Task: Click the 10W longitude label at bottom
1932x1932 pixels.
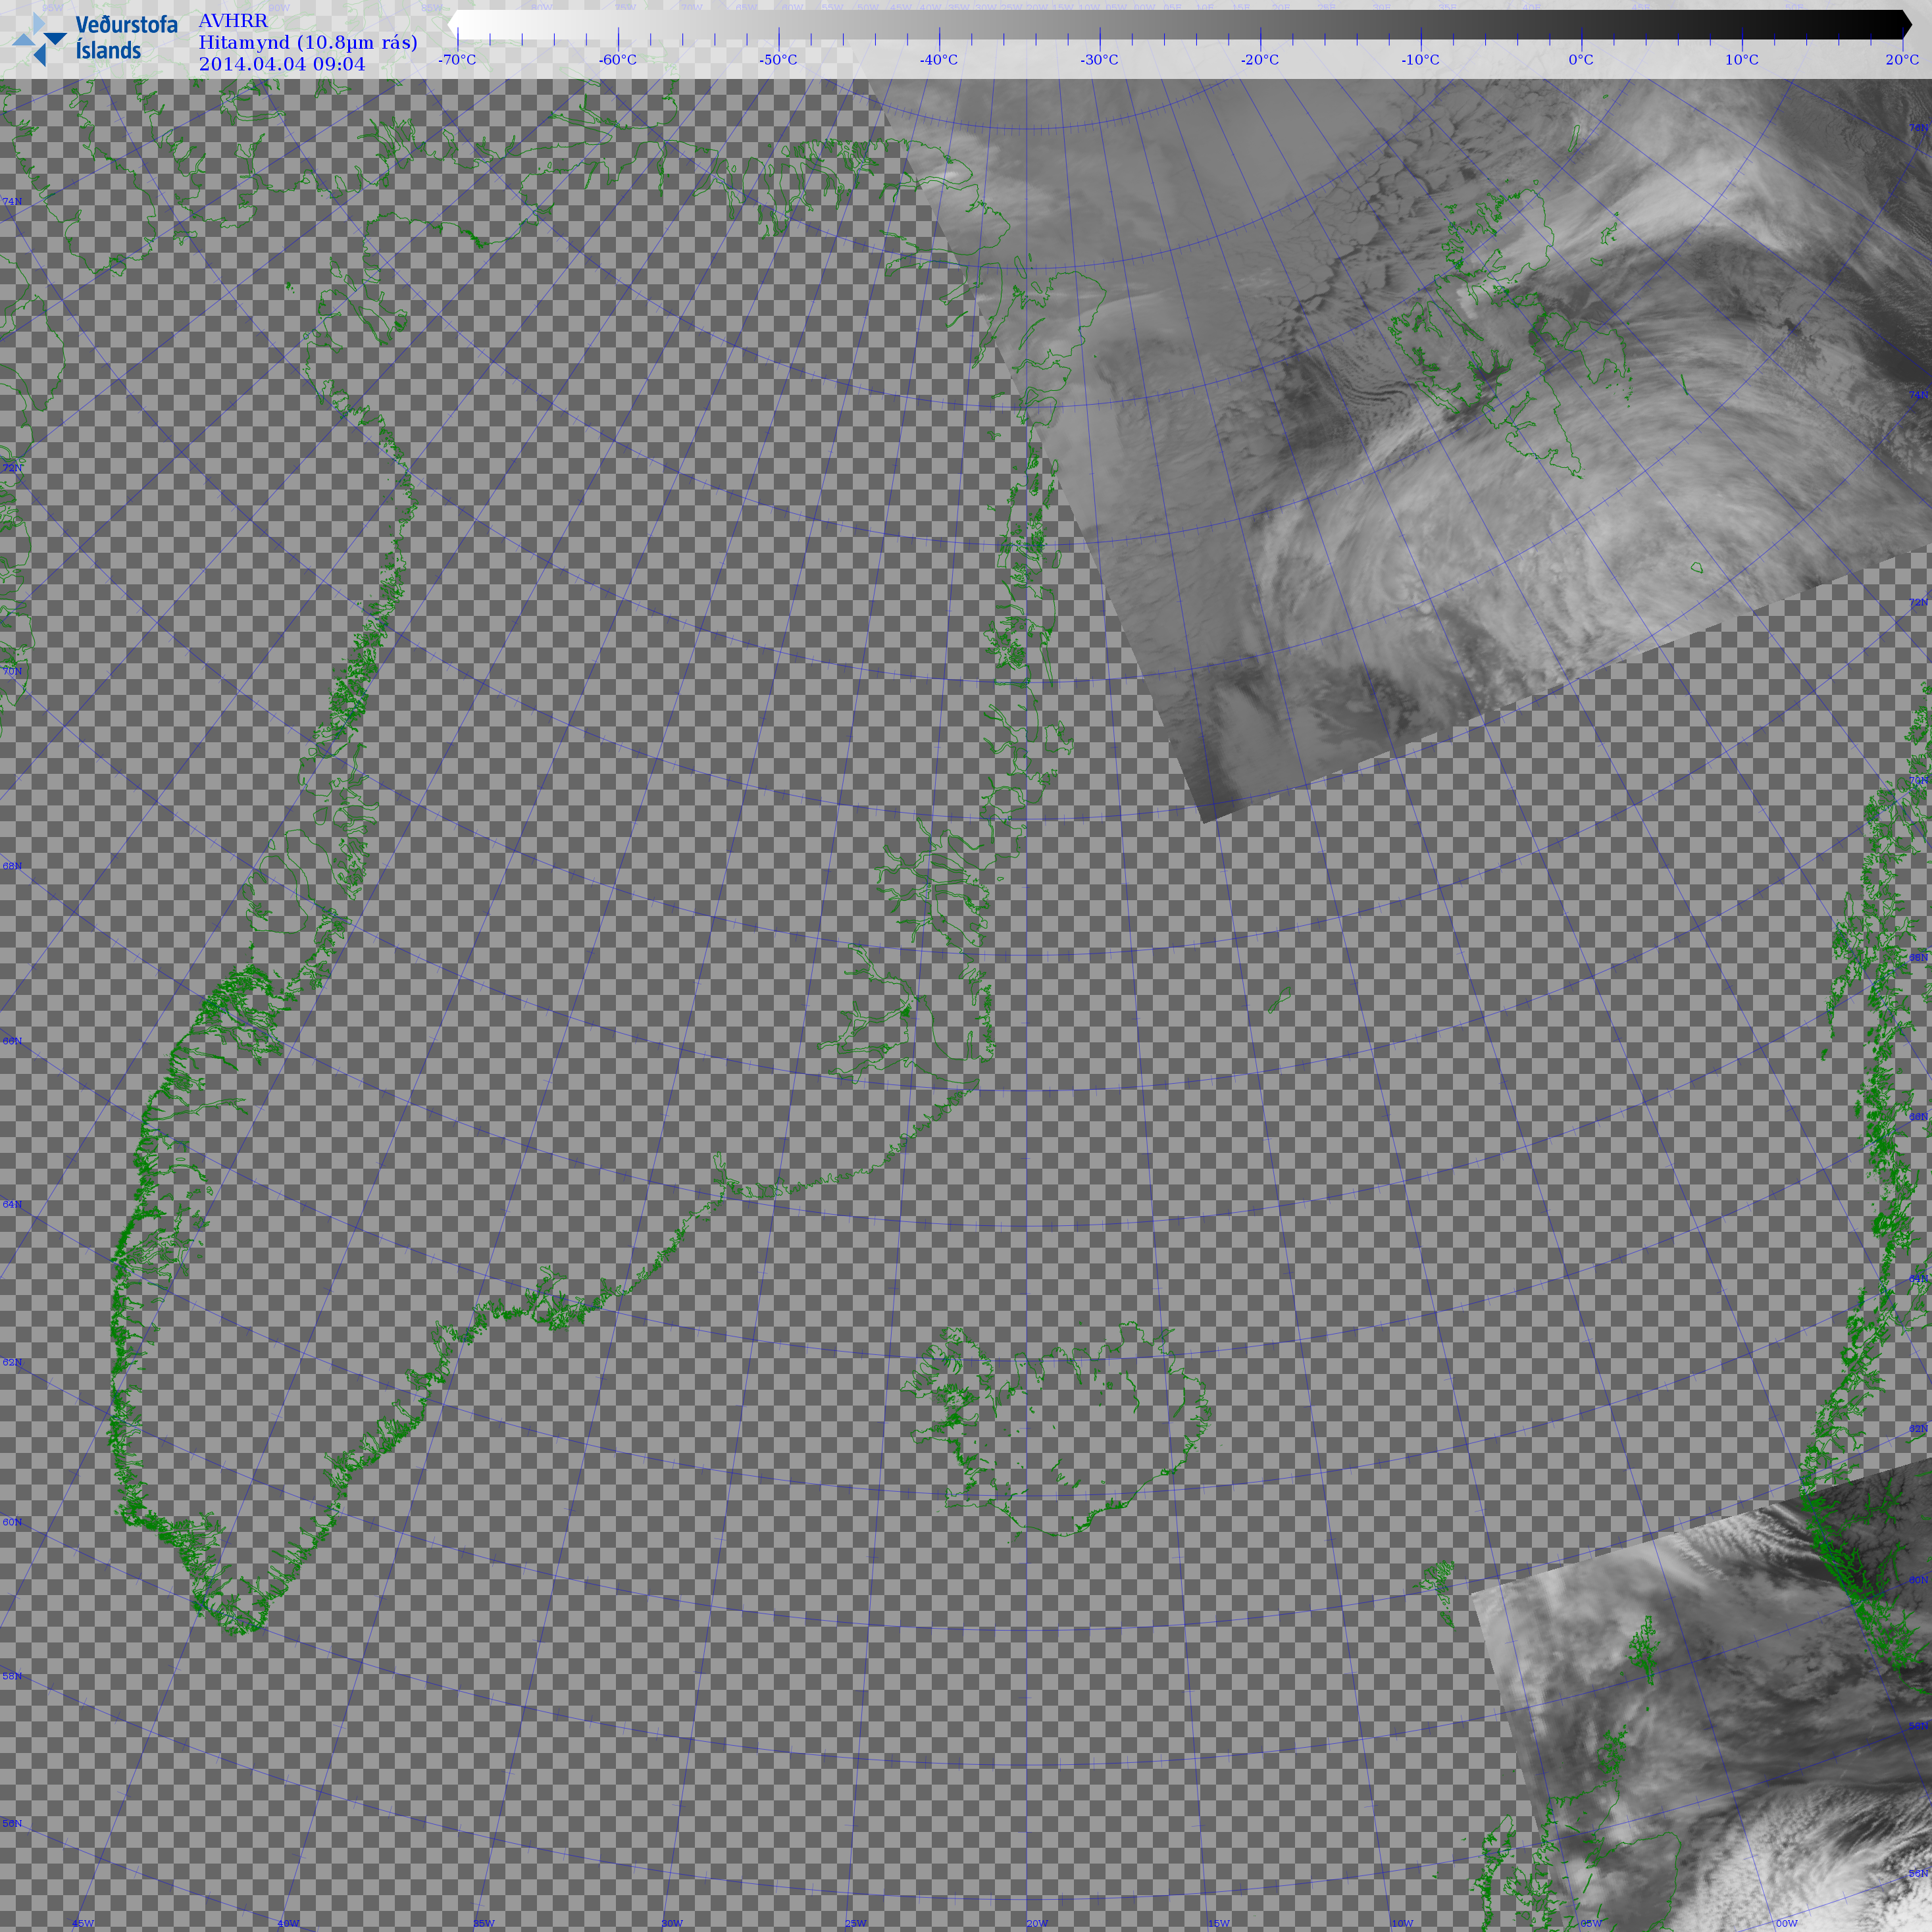Action: [1402, 1923]
